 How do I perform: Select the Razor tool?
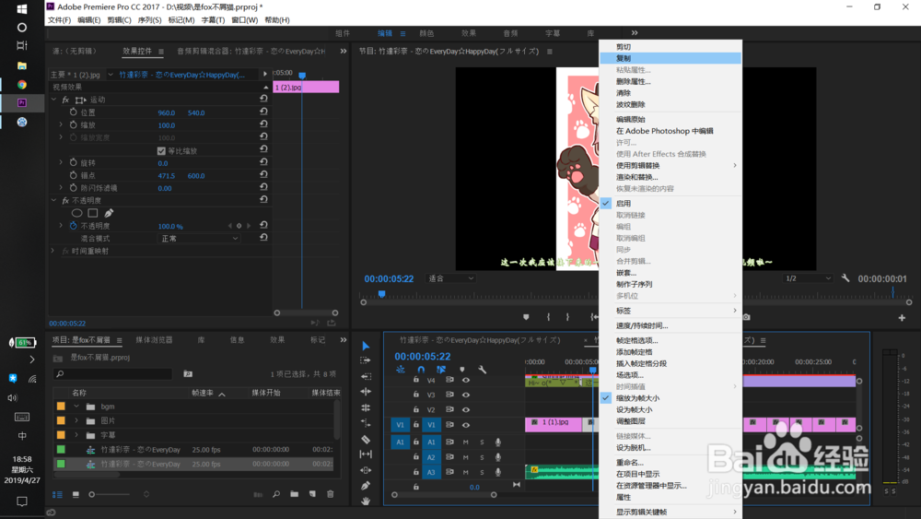(366, 439)
